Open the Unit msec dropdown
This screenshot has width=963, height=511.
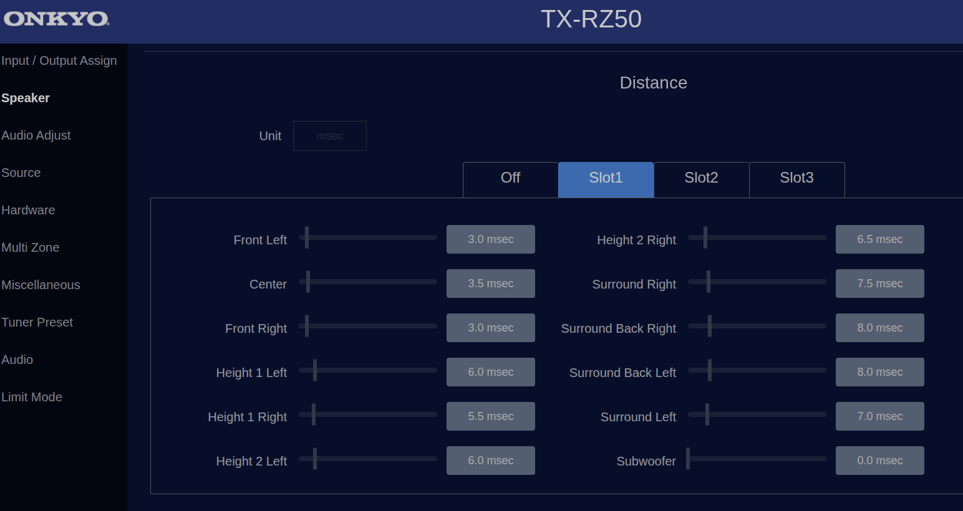(x=329, y=136)
